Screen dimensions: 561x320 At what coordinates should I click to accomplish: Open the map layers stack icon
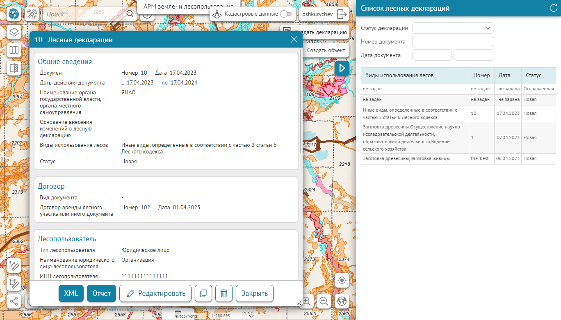click(14, 32)
